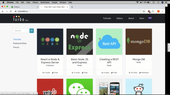Screen dimensions: 170x95
Task: Click the red shield extension icon
Action: (149, 11)
